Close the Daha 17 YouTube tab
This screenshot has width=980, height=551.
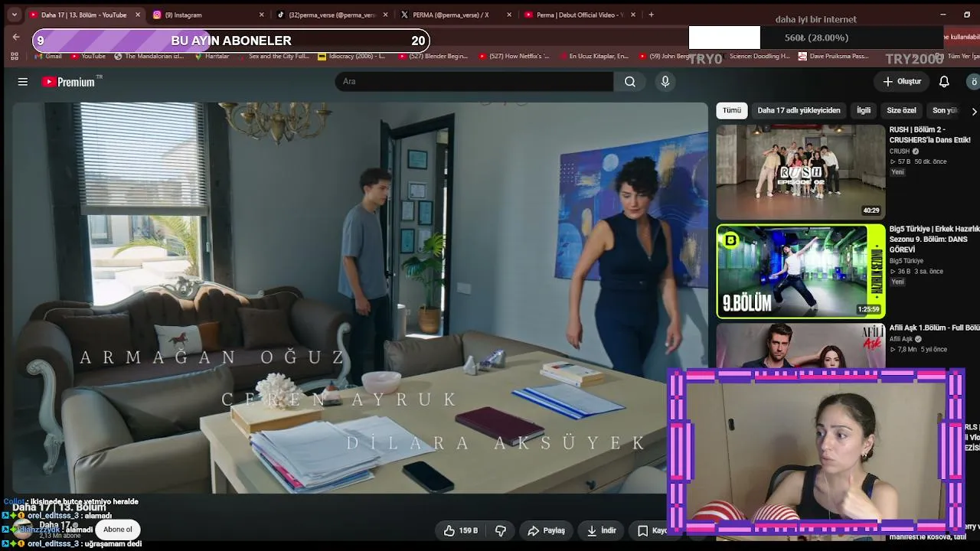tap(138, 15)
